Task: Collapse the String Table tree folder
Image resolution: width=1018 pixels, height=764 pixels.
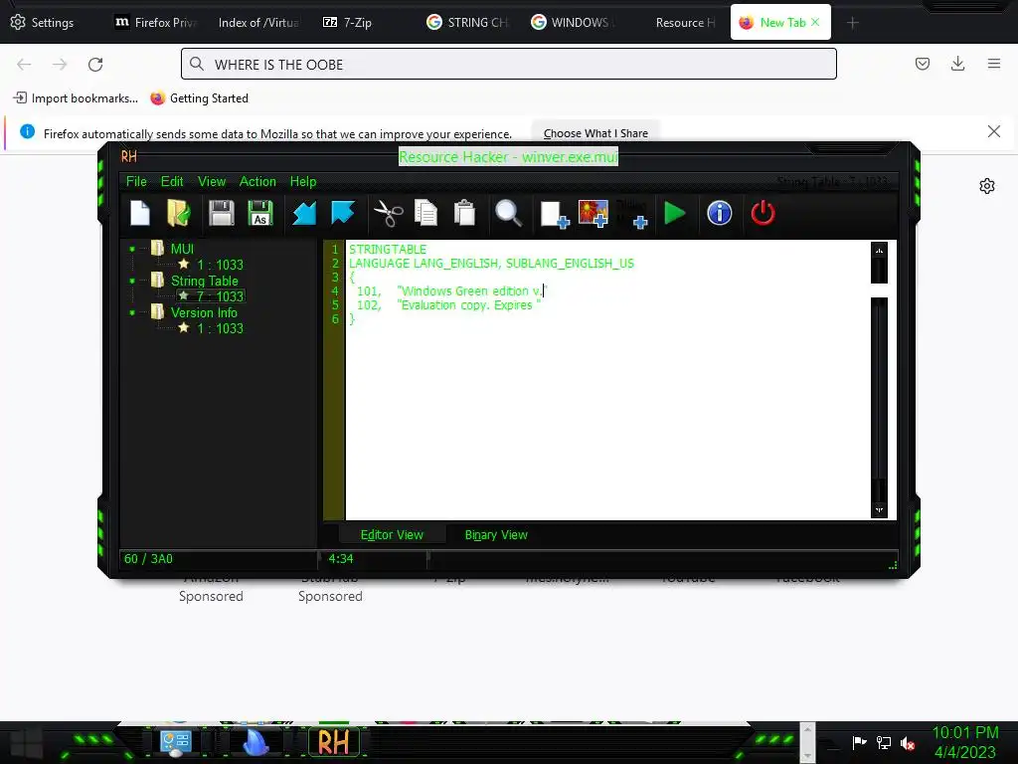Action: coord(132,281)
